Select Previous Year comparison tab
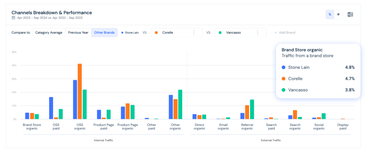 tap(78, 33)
